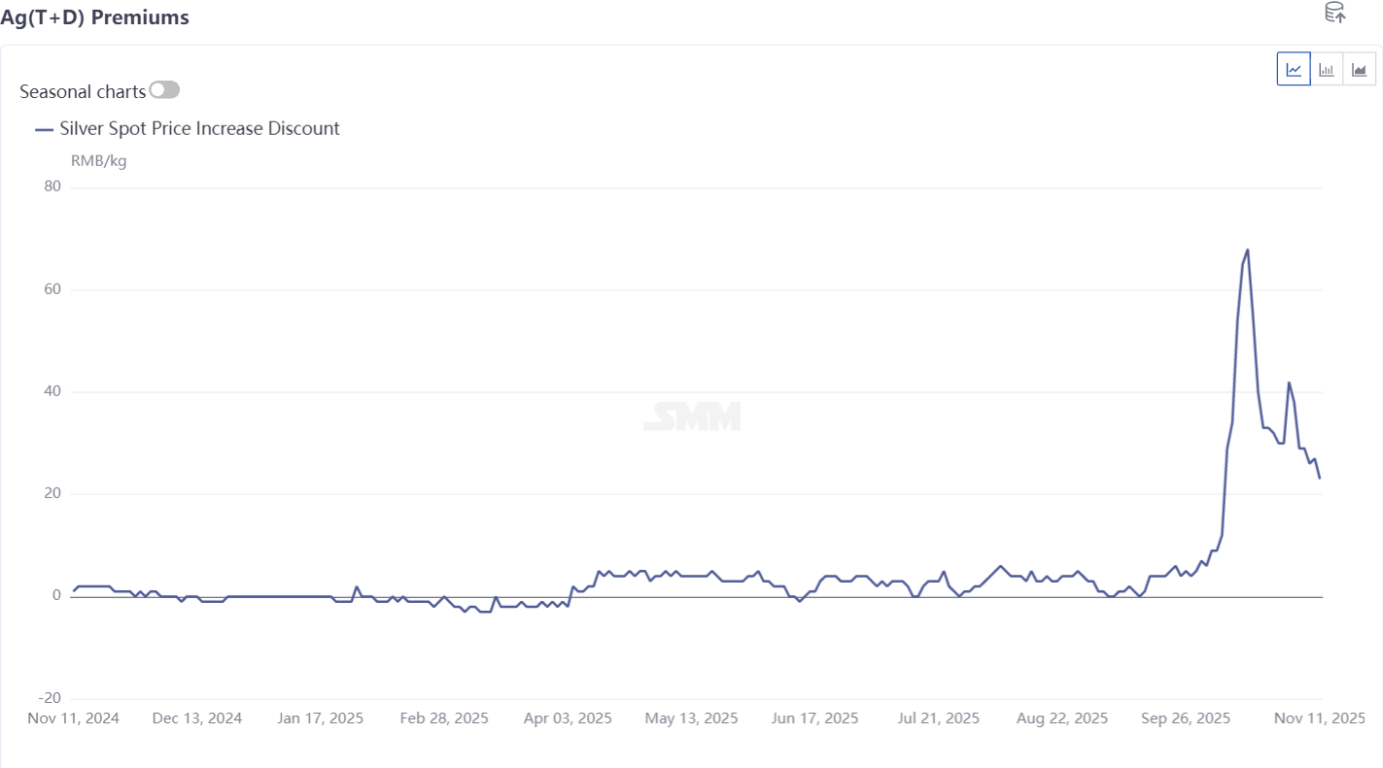Click the -20 value on the y-axis
Image resolution: width=1383 pixels, height=768 pixels.
49,699
